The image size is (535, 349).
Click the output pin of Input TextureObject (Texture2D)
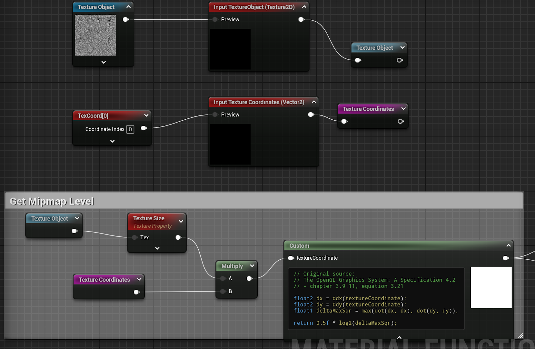(301, 19)
